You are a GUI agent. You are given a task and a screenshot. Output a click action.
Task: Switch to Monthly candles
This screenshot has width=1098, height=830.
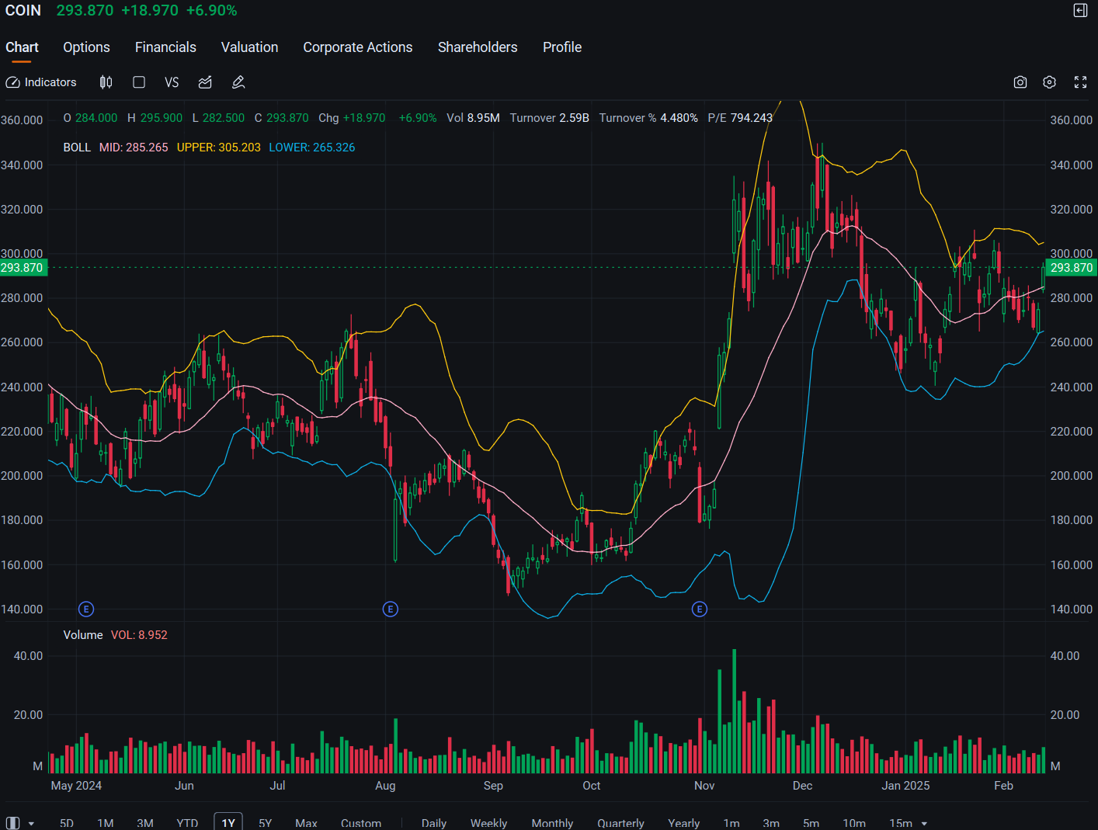(552, 823)
